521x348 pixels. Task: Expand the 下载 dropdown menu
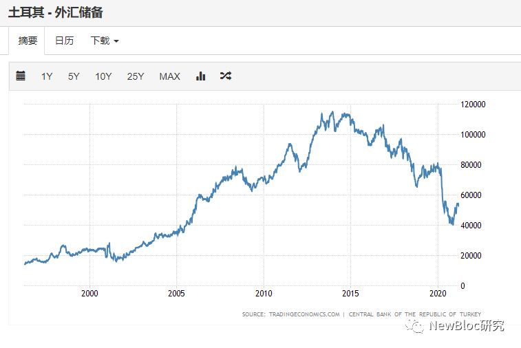(x=105, y=41)
